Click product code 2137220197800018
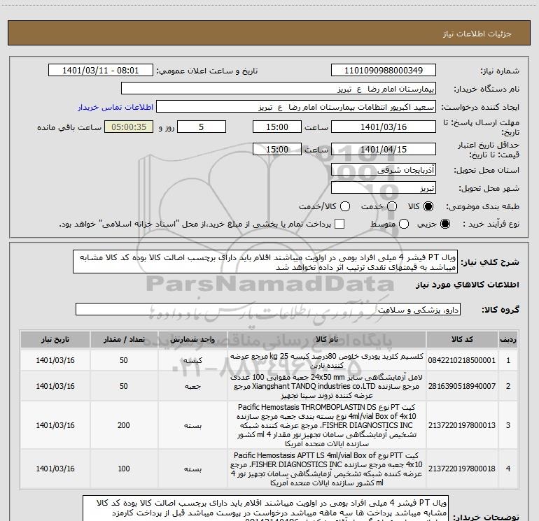Viewport: 539px width, 521px height. (462, 469)
